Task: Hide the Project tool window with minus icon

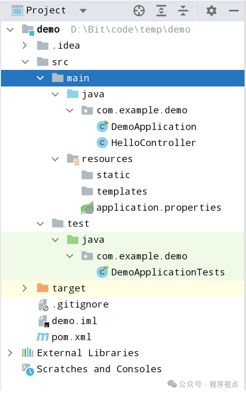Action: click(x=234, y=11)
